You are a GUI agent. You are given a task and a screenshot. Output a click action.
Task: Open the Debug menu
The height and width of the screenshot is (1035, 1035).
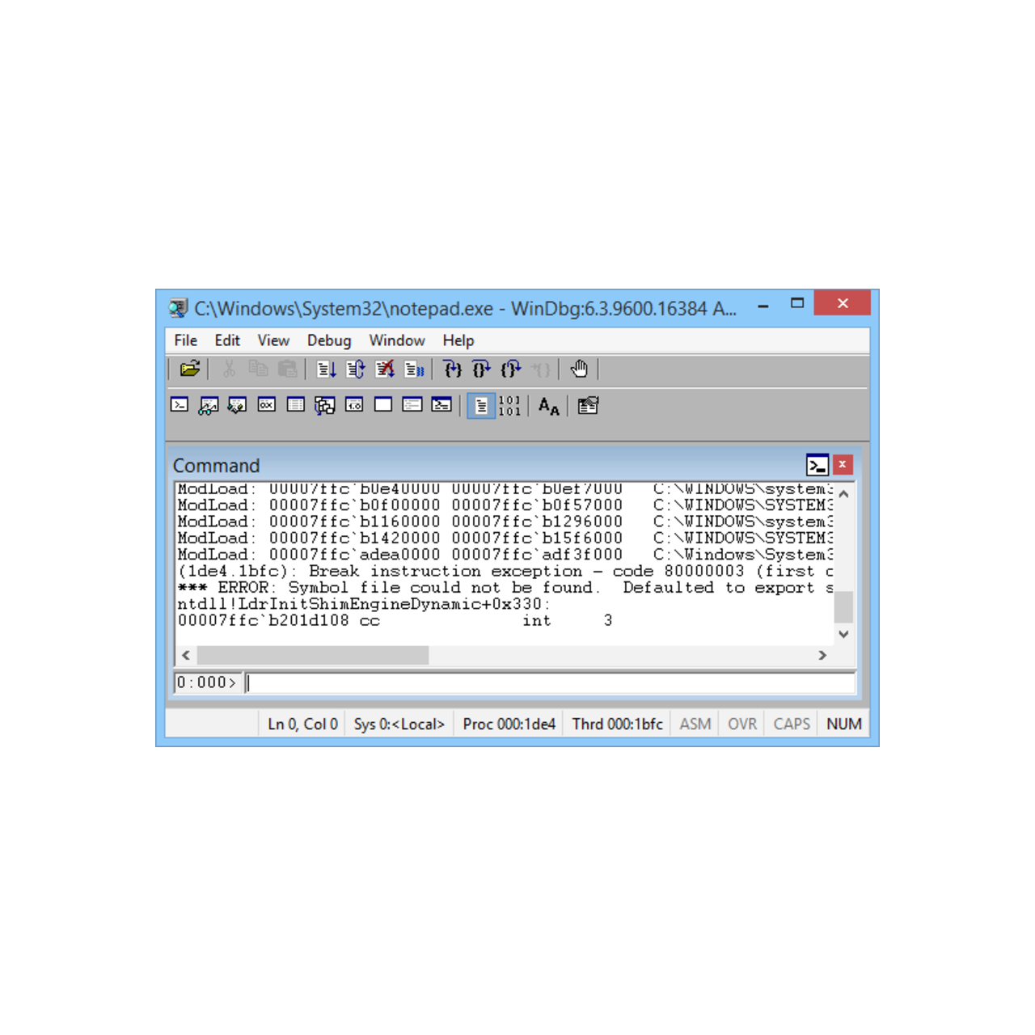328,340
